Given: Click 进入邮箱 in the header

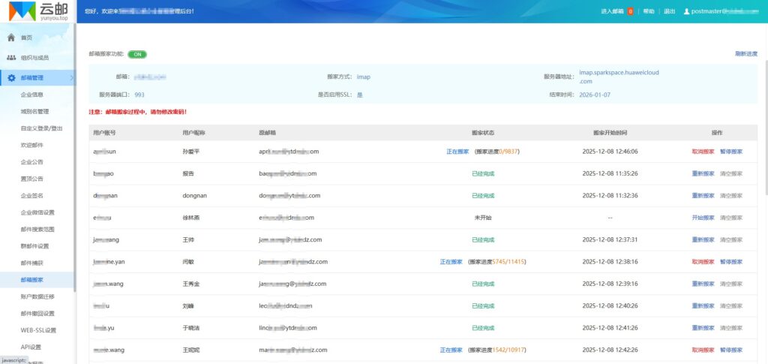Looking at the screenshot, I should tap(613, 11).
